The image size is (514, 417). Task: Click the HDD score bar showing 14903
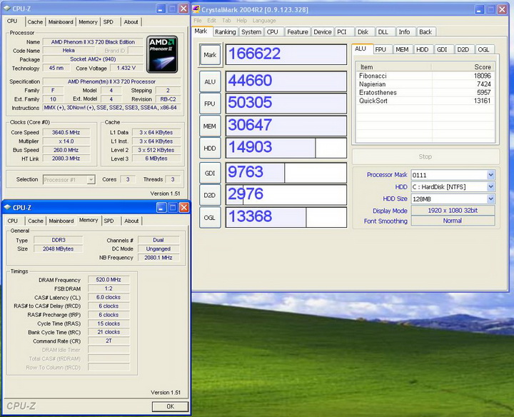[286, 148]
